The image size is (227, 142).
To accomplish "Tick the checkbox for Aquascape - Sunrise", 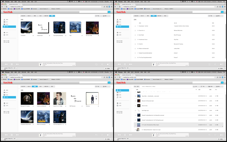I will [136, 26].
